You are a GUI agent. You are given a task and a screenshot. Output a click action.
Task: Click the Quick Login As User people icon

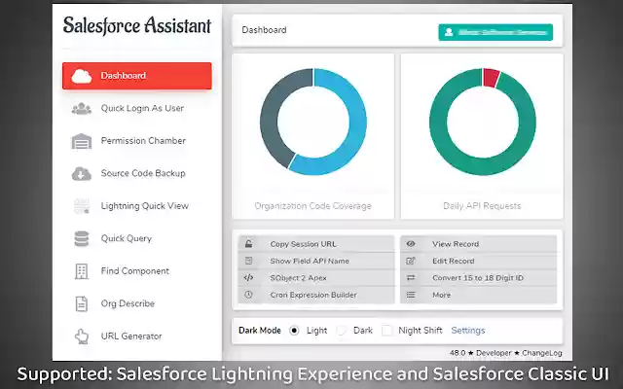point(82,108)
